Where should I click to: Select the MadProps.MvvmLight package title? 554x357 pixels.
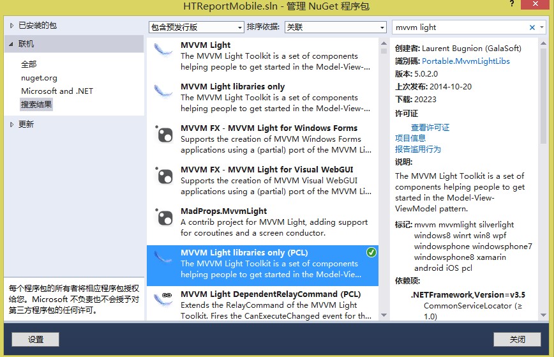223,211
